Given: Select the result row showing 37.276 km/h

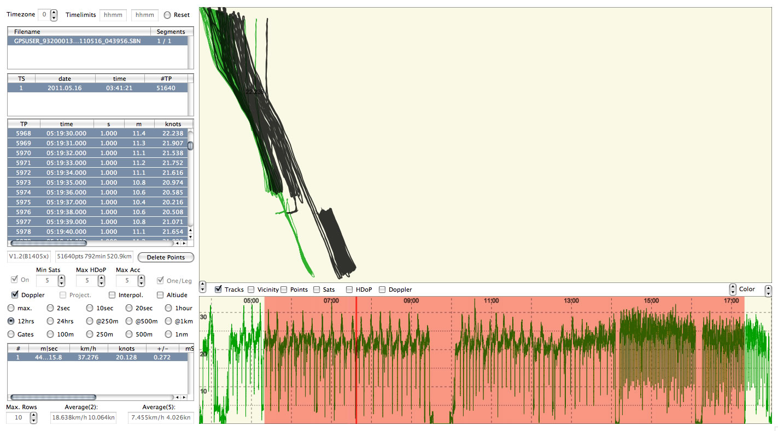Looking at the screenshot, I should 101,357.
